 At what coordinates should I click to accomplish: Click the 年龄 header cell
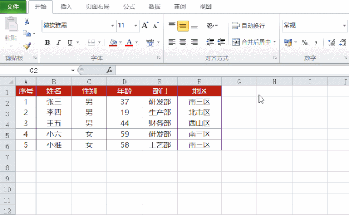(124, 91)
